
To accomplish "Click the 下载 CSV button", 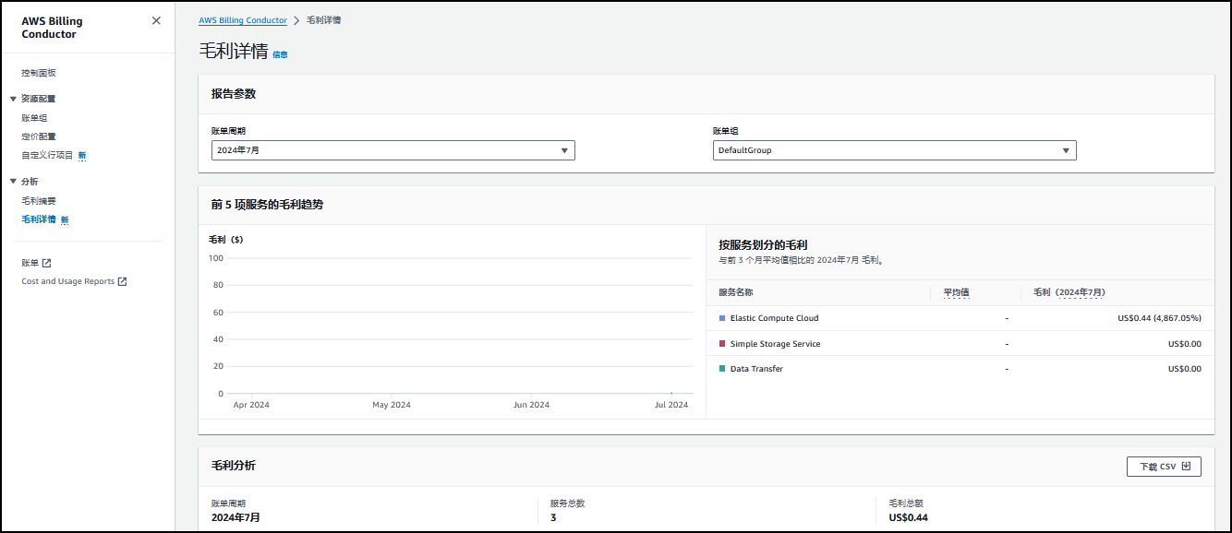I will pos(1164,467).
